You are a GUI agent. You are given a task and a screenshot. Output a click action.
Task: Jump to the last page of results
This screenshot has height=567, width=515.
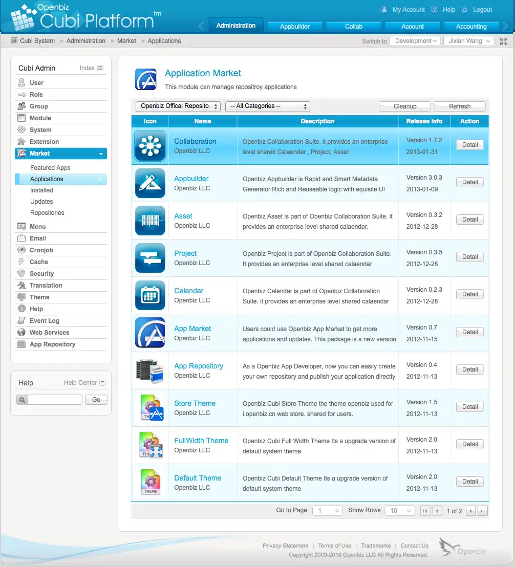(x=482, y=511)
